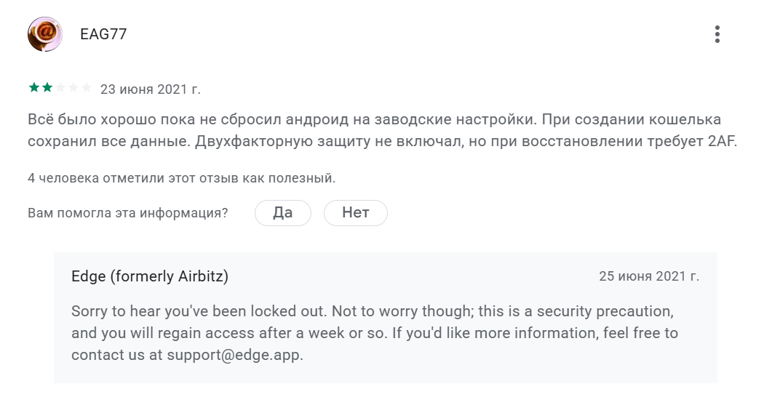The width and height of the screenshot is (764, 397).
Task: Click the second filled green star
Action: (x=47, y=89)
